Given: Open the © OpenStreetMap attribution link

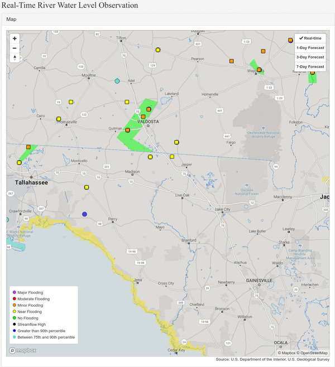Looking at the screenshot, I should 312,352.
